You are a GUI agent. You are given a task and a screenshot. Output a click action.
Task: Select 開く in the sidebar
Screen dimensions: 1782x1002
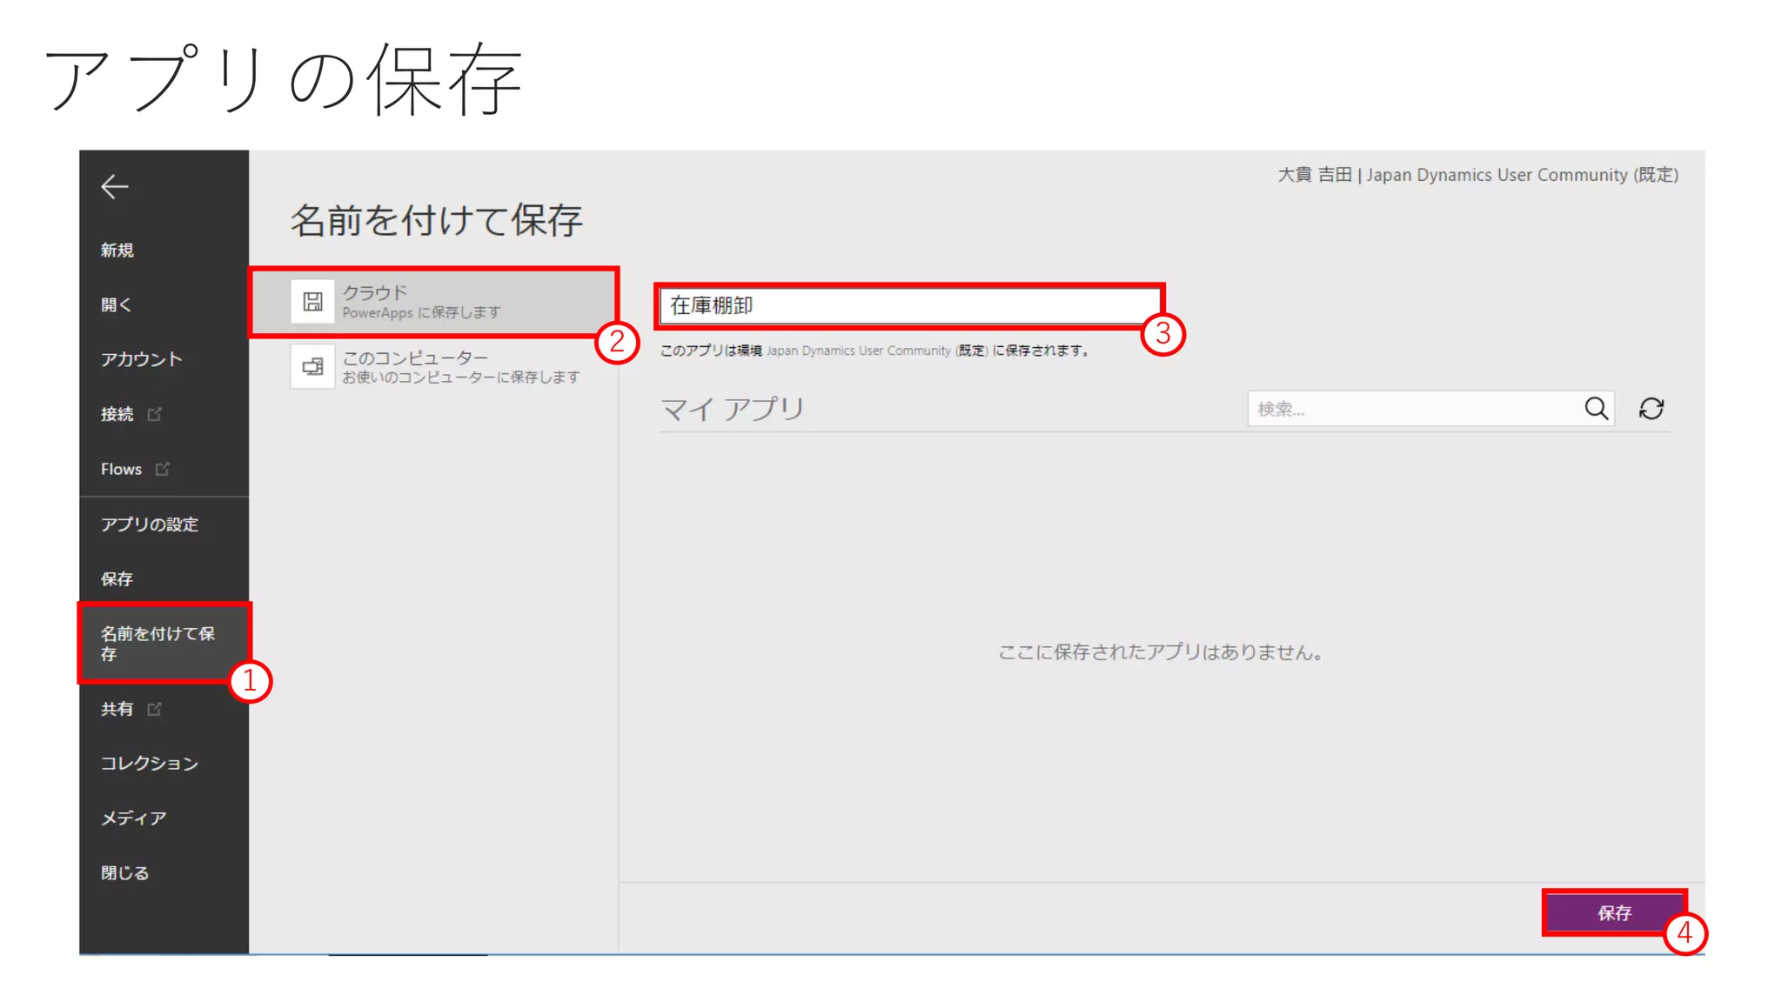tap(117, 305)
